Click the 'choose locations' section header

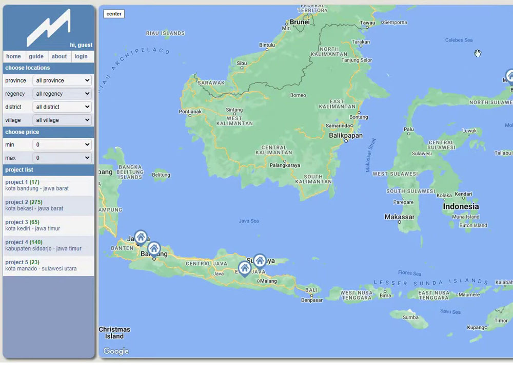48,68
